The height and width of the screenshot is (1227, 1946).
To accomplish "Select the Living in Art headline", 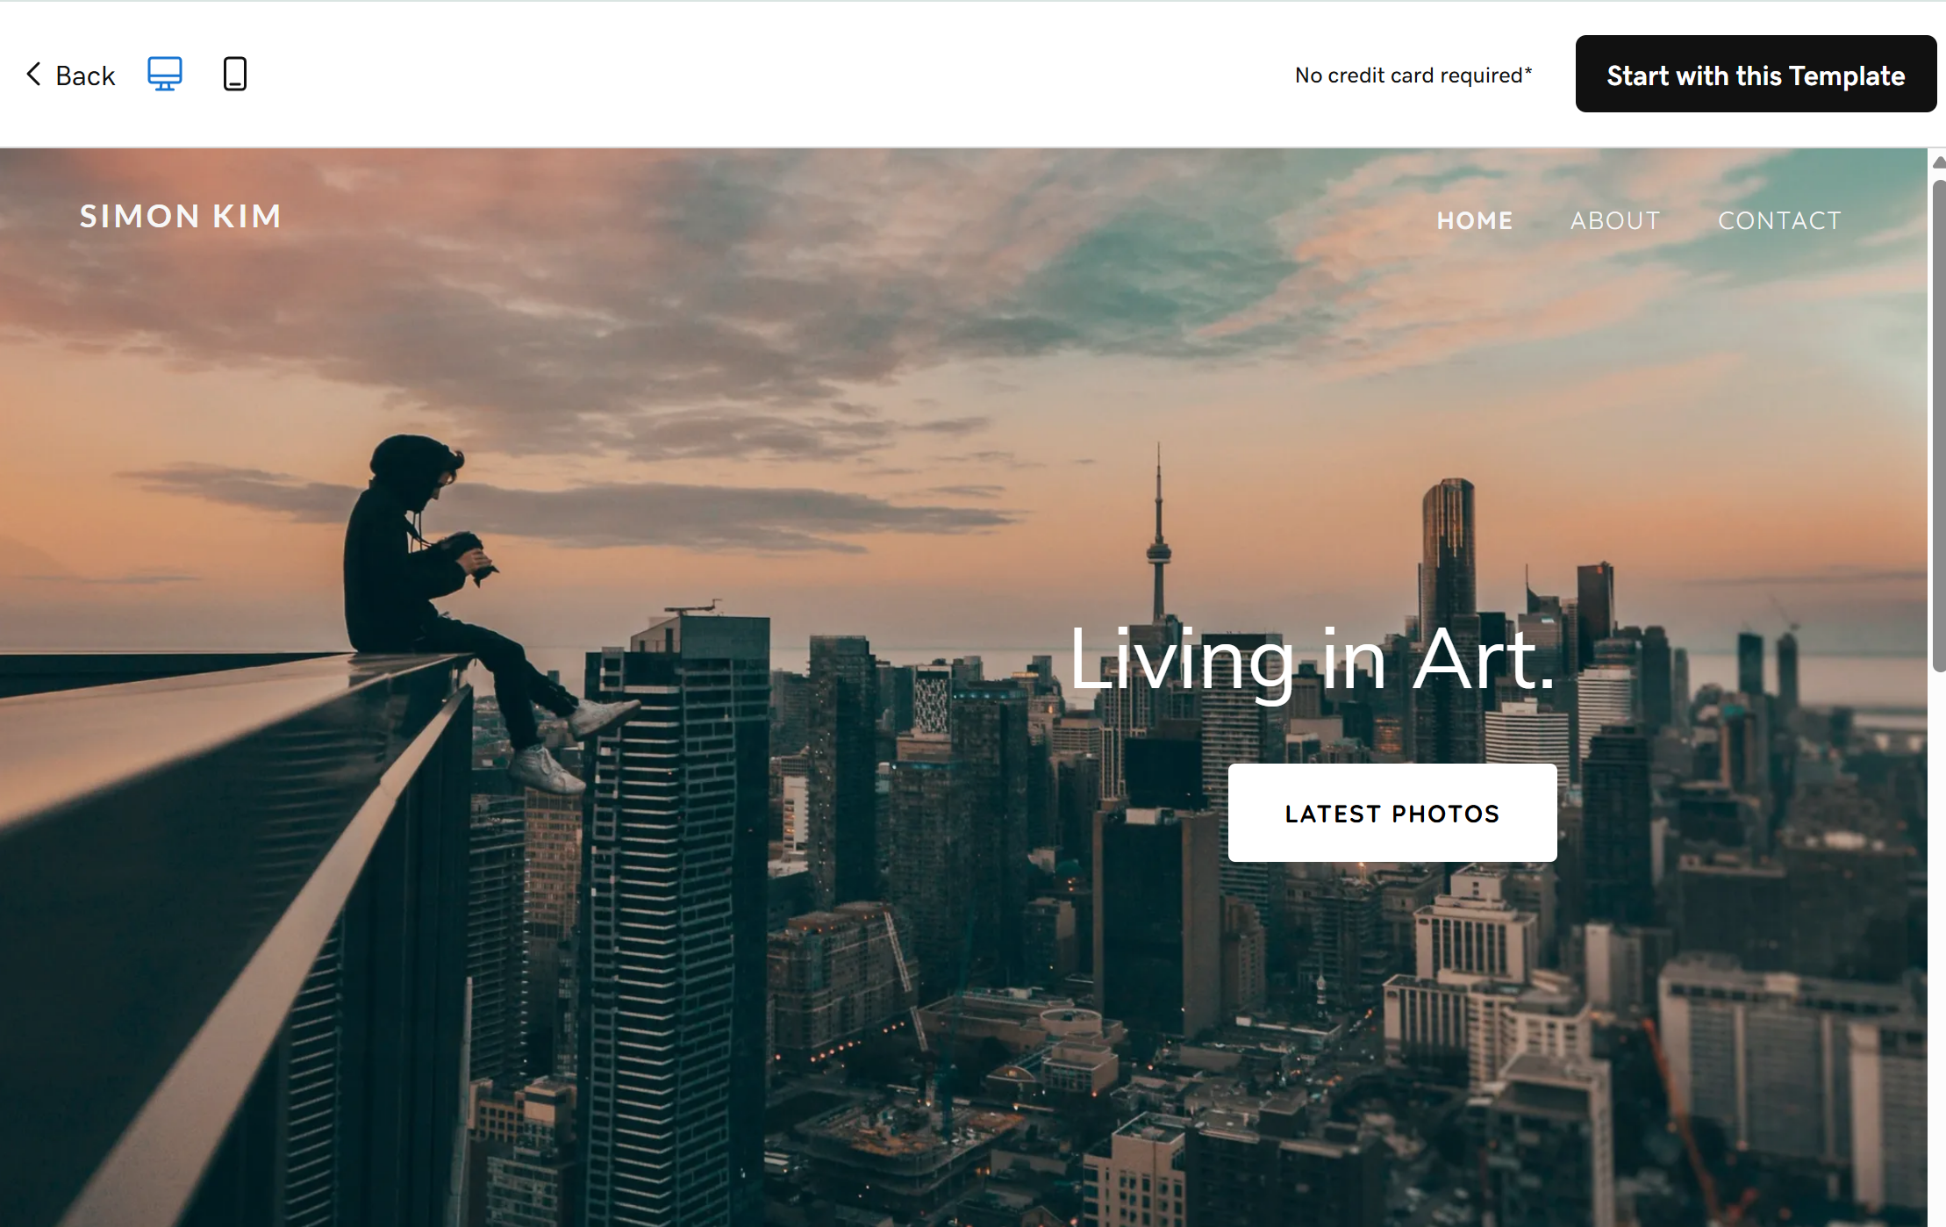I will point(1312,660).
